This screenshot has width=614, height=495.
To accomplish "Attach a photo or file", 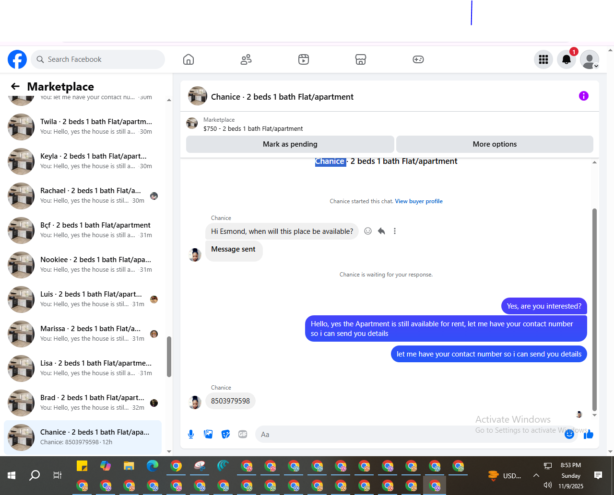I will pos(208,434).
